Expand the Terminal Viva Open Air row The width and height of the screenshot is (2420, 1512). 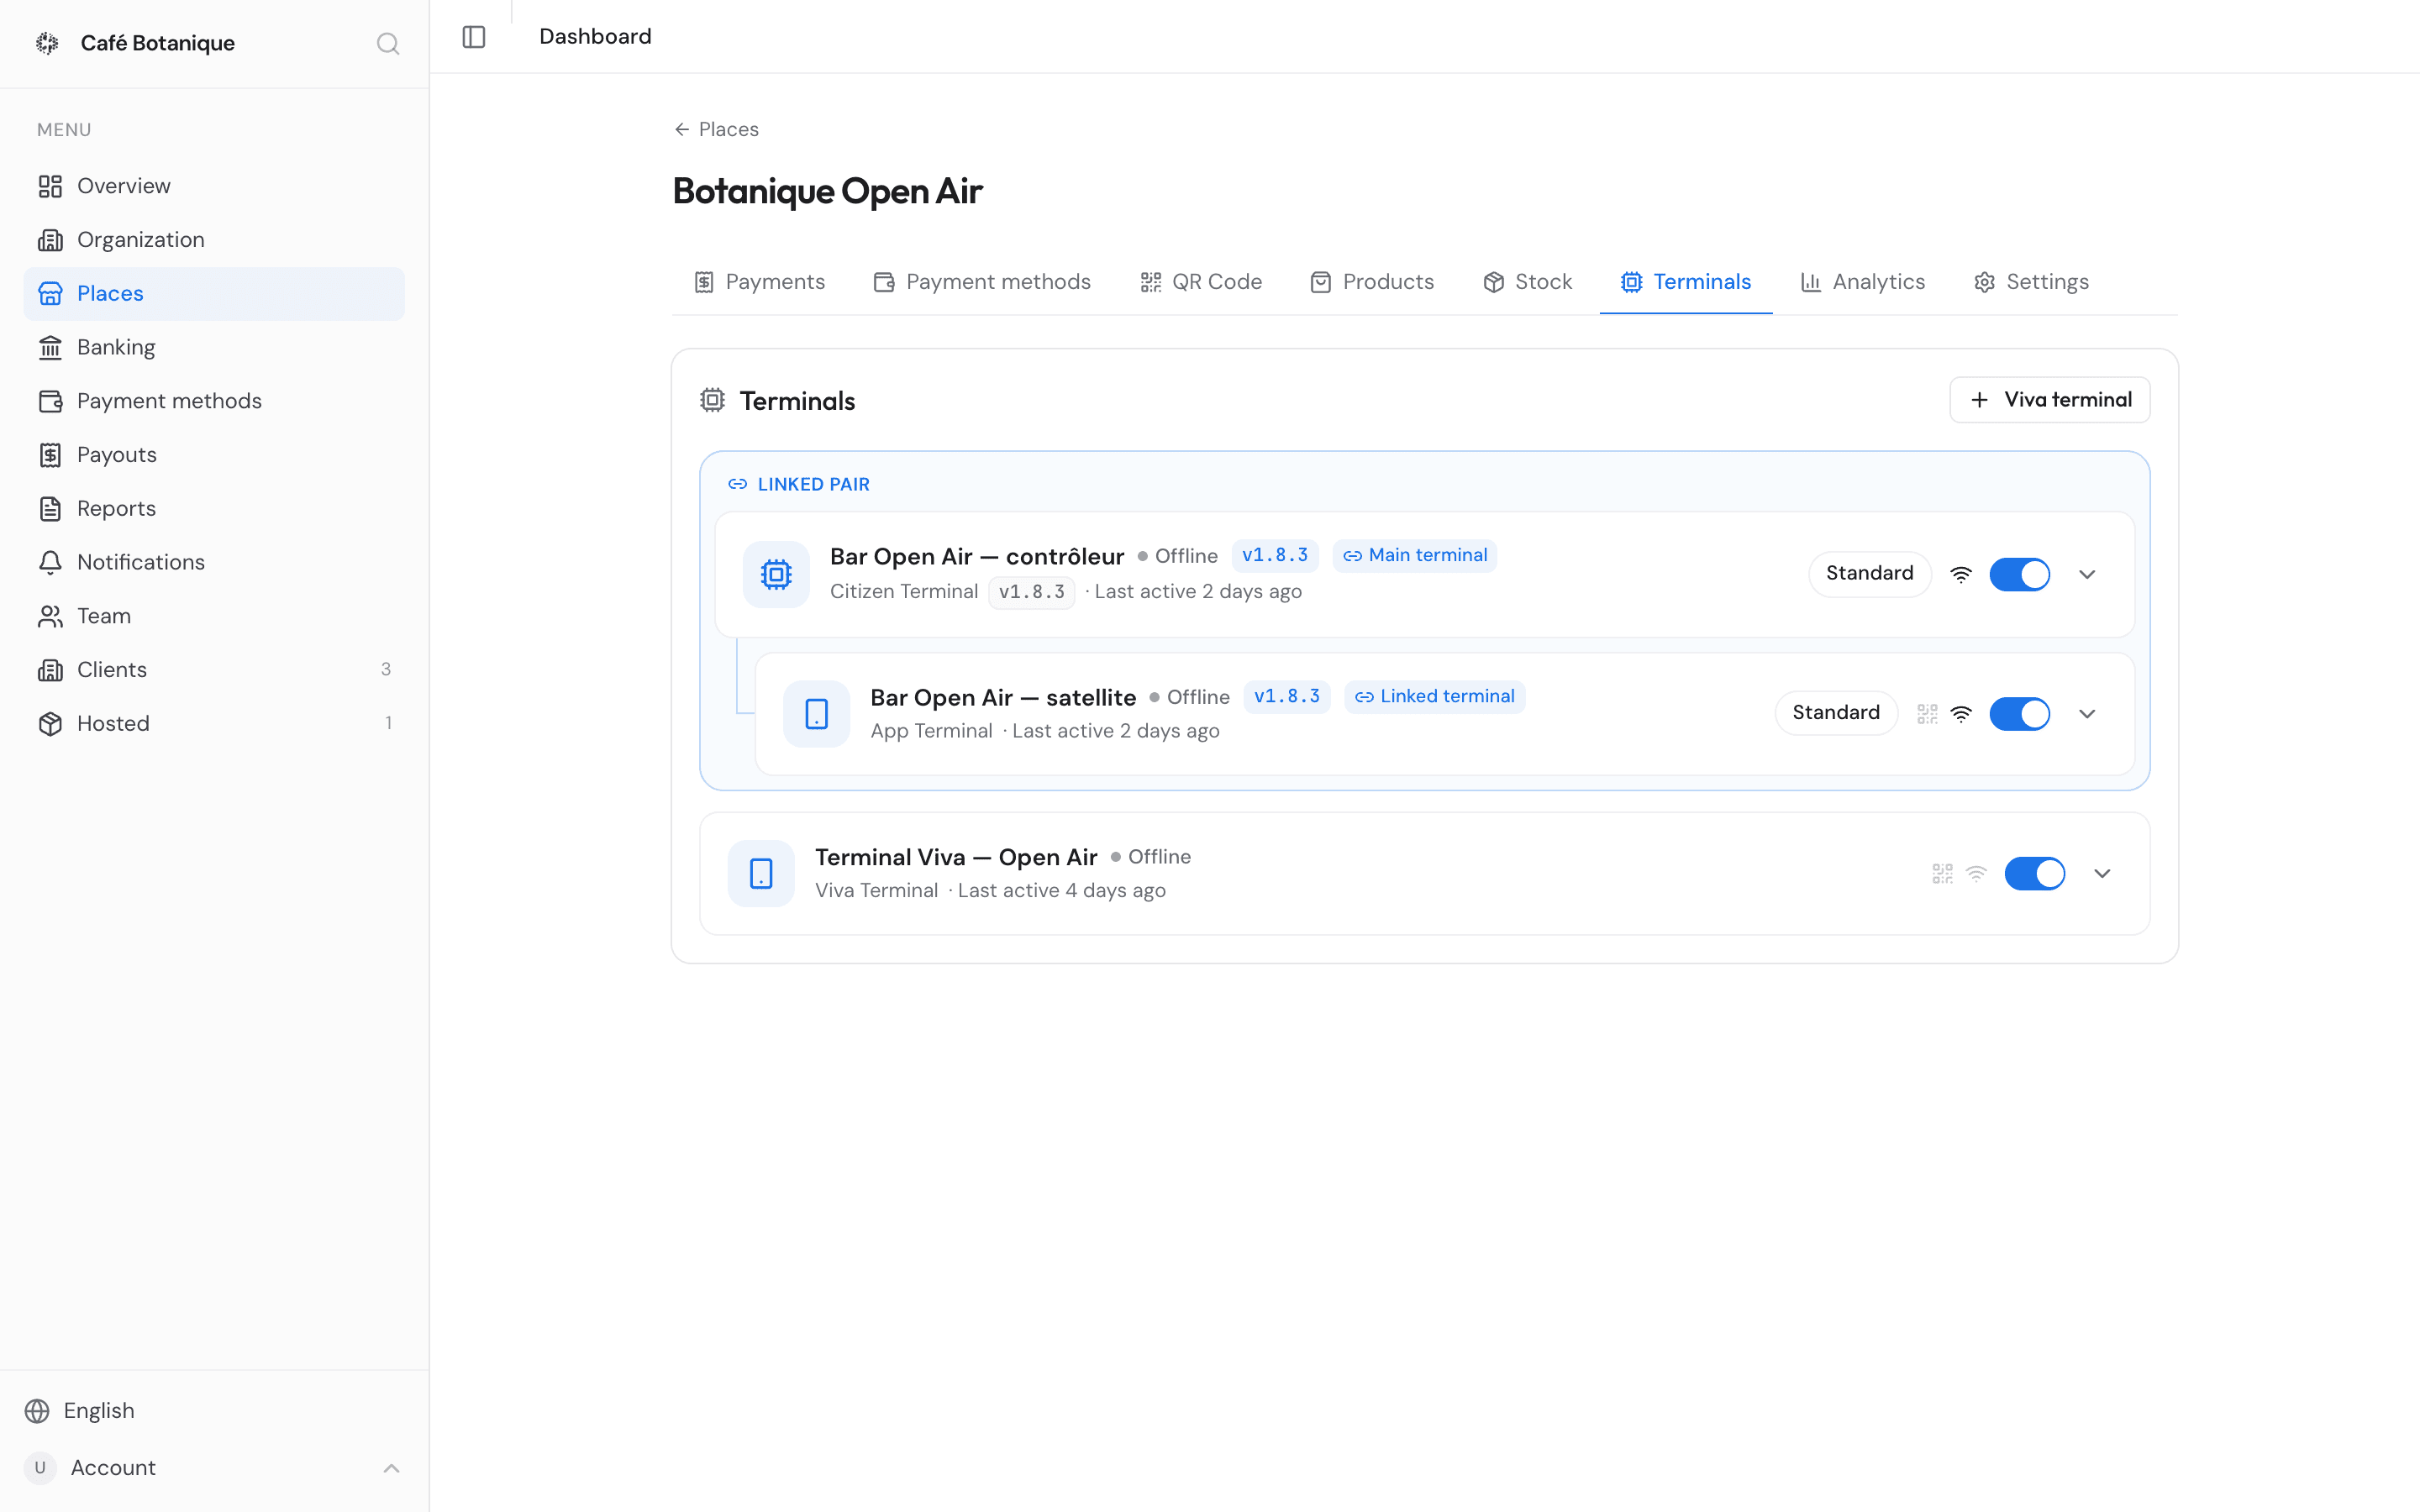(x=2102, y=874)
